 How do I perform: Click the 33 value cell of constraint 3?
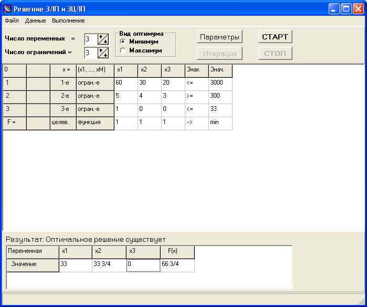[221, 110]
